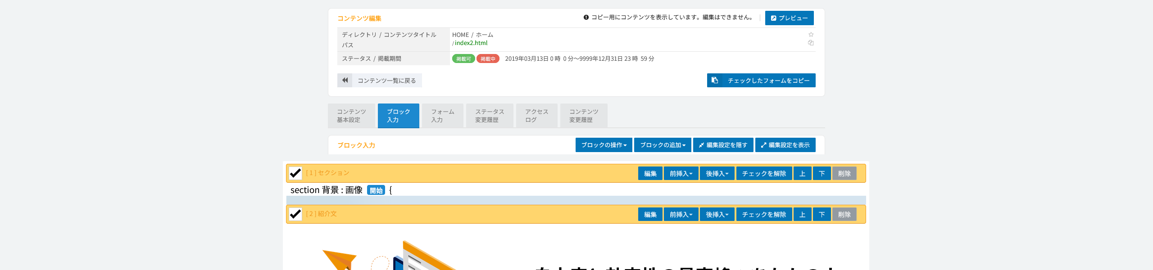
Task: Click 編集設定を表示 button
Action: click(785, 145)
